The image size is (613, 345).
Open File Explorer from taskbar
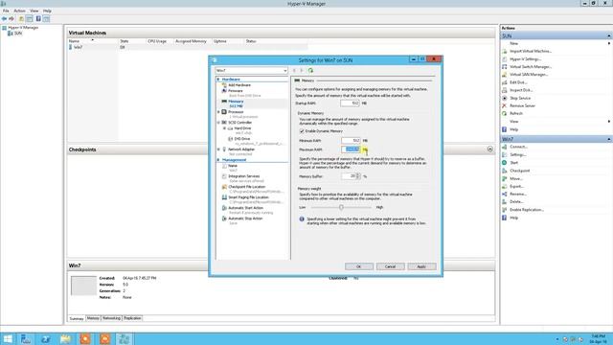pos(65,338)
